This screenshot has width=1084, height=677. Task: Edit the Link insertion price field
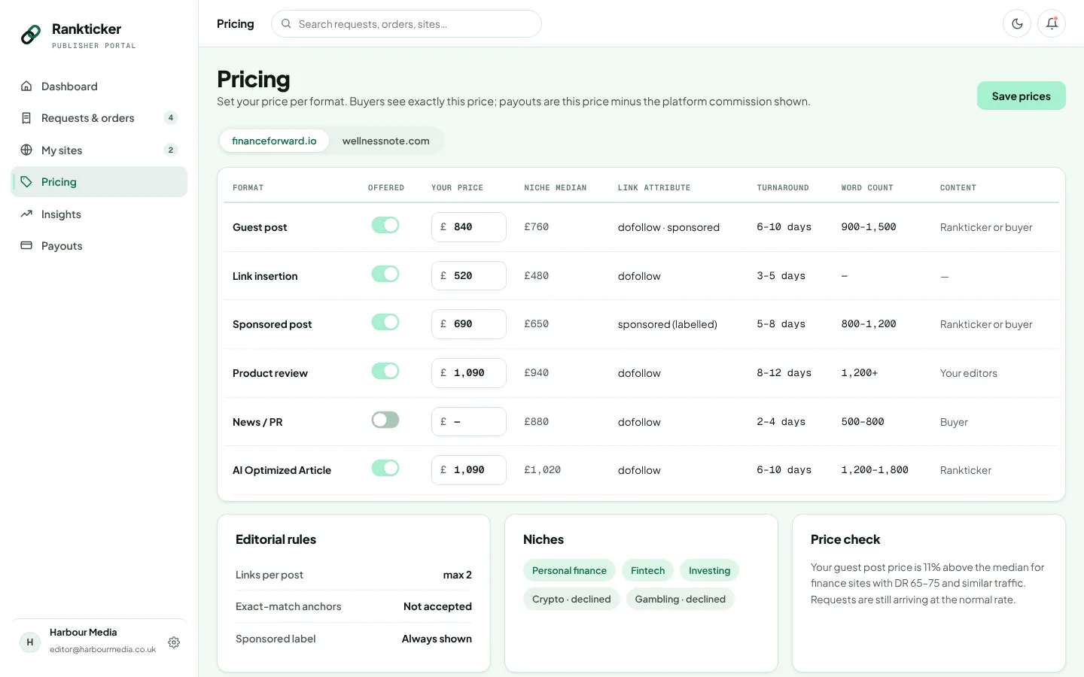(x=469, y=276)
